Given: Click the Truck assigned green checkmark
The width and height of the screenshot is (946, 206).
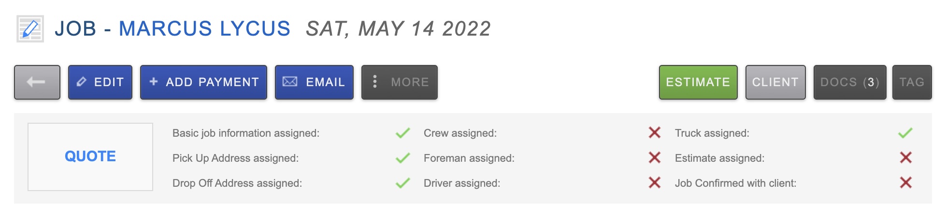Looking at the screenshot, I should click(905, 133).
